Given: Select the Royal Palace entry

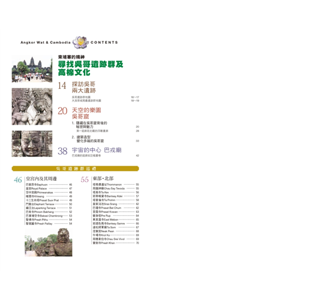Looking at the screenshot, I should point(49,188).
